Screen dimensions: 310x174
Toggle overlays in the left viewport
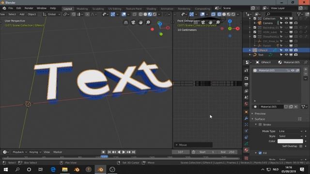(x=124, y=14)
